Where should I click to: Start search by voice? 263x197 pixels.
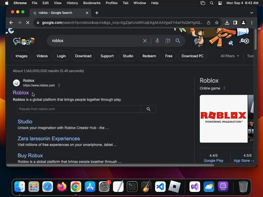click(x=157, y=41)
